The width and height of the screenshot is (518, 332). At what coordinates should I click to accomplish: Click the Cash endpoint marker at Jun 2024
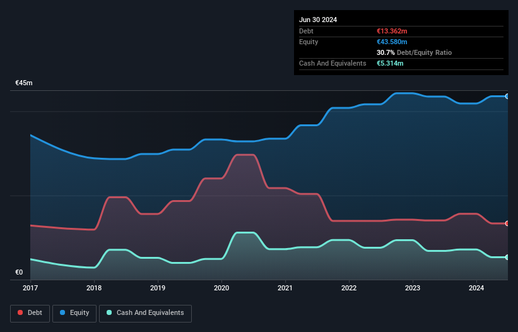(507, 257)
